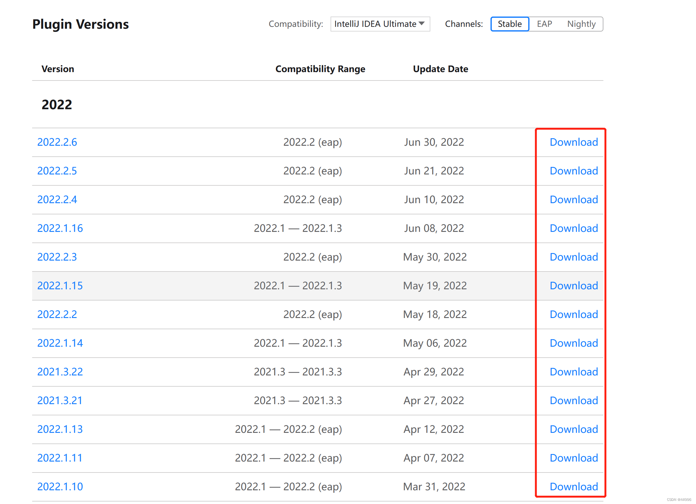
Task: Download version 2022.2.6 plugin
Action: (x=573, y=142)
